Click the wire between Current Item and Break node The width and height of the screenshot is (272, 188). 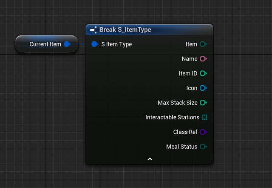pyautogui.click(x=81, y=44)
